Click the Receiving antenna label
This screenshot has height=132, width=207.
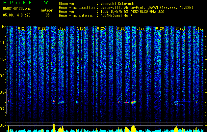[76, 16]
